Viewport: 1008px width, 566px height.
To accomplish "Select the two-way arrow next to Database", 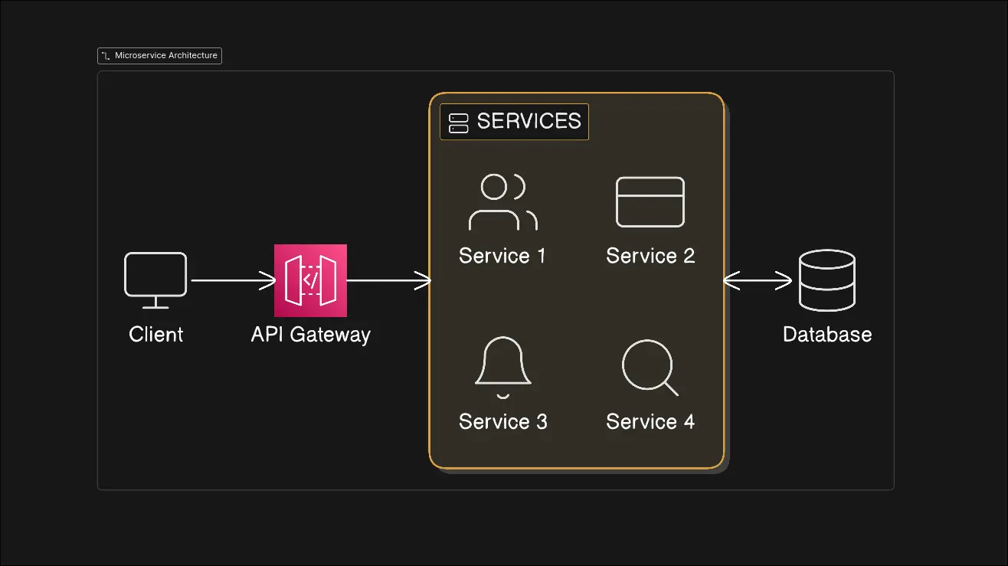I will [758, 281].
